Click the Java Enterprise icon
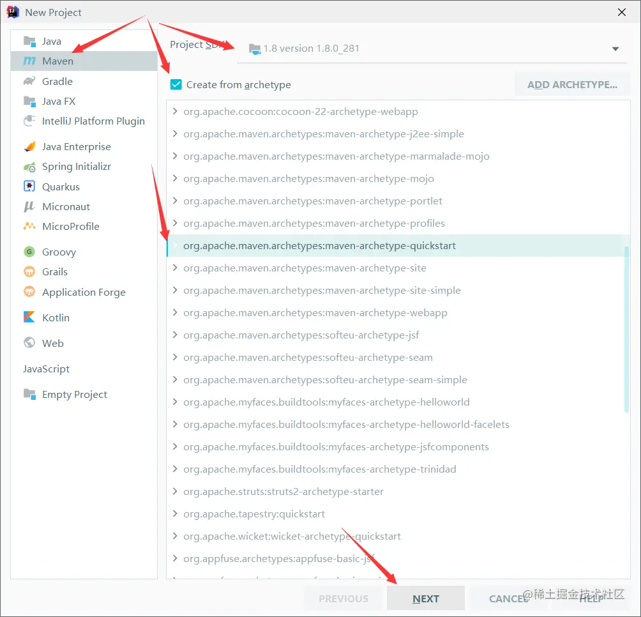 coord(29,146)
